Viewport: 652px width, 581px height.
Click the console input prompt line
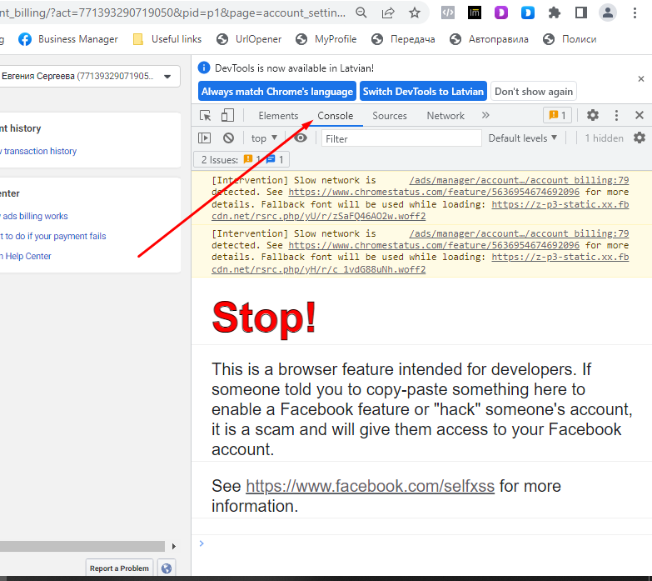pos(421,543)
